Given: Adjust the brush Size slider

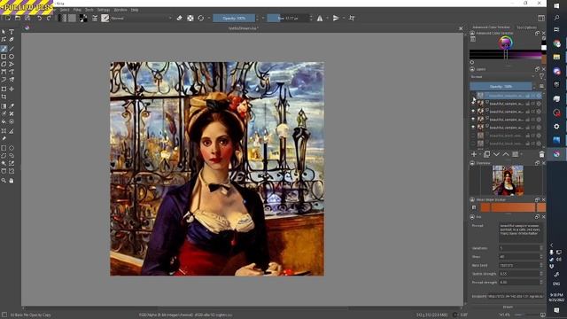Looking at the screenshot, I should pyautogui.click(x=288, y=18).
